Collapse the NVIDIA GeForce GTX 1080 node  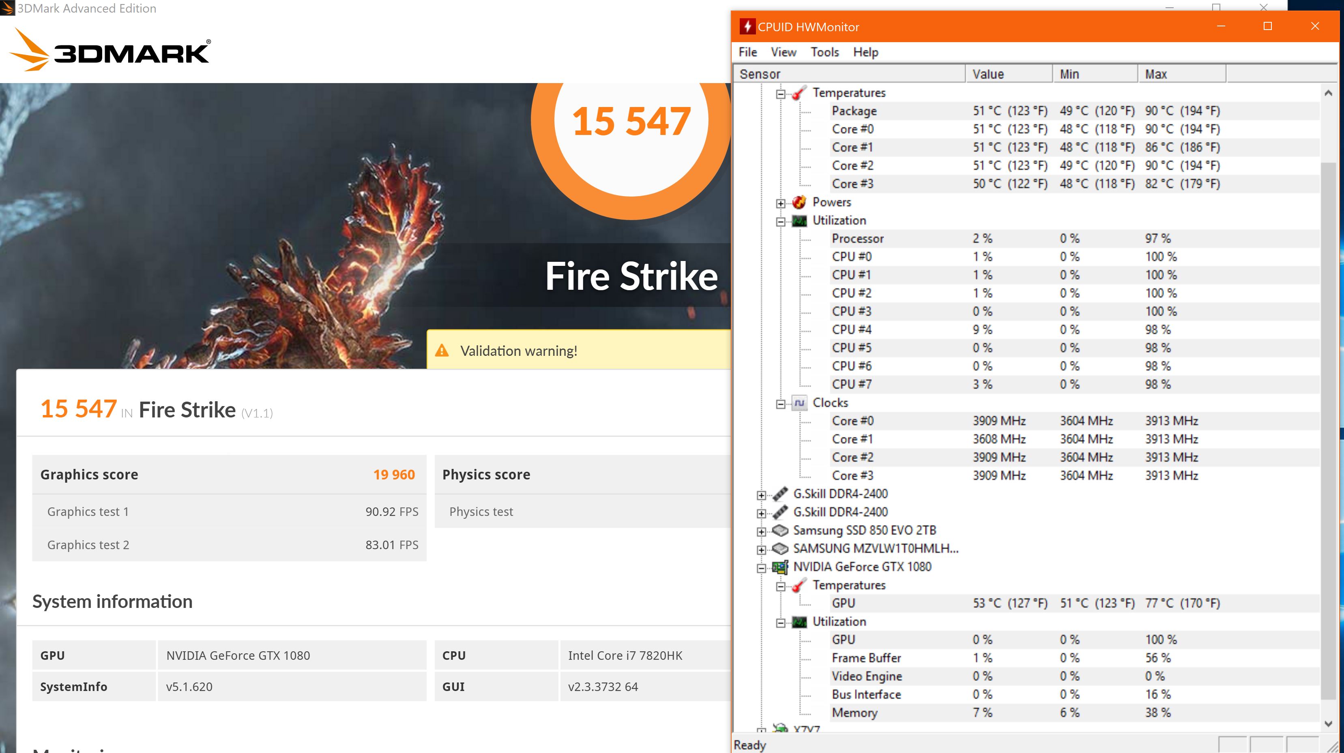click(761, 569)
